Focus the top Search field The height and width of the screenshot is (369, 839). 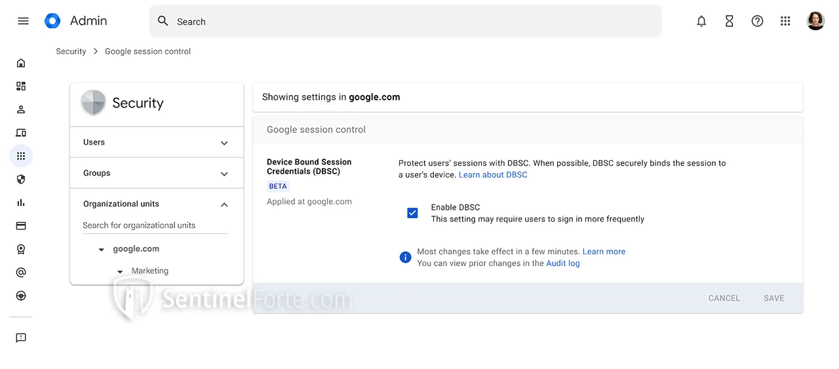(x=405, y=21)
